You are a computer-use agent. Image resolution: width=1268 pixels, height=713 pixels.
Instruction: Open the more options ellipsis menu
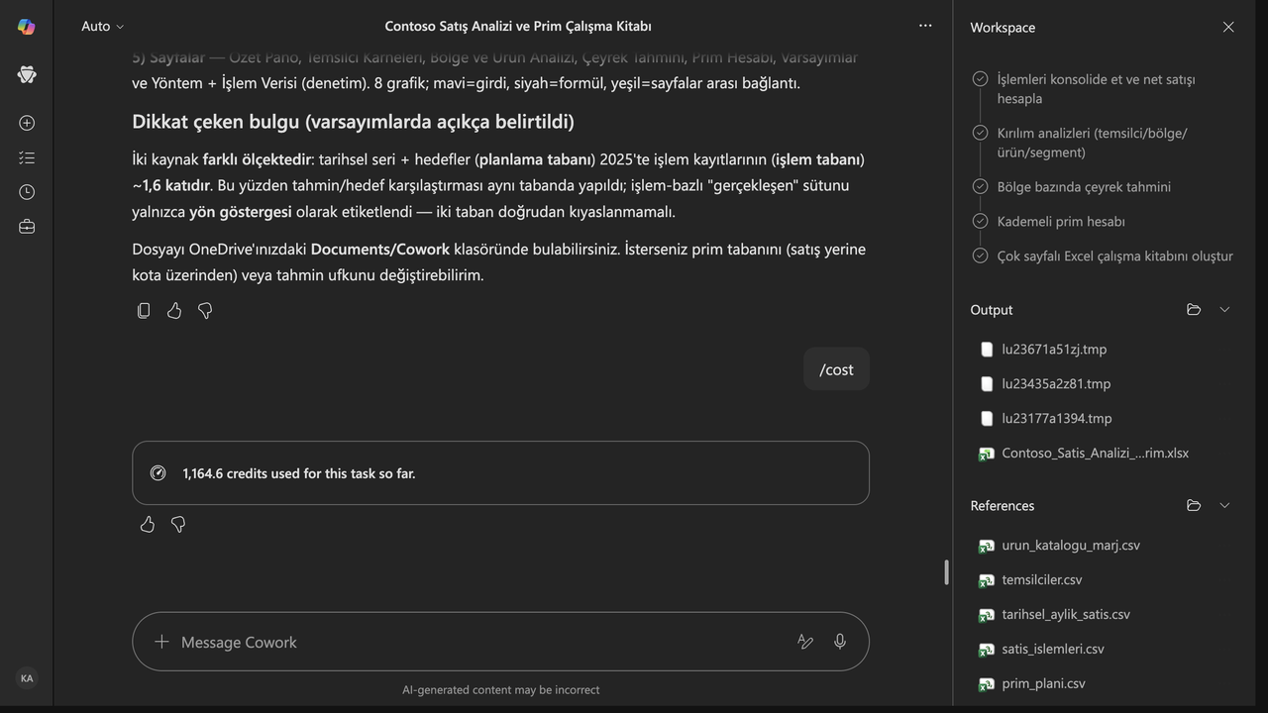925,26
